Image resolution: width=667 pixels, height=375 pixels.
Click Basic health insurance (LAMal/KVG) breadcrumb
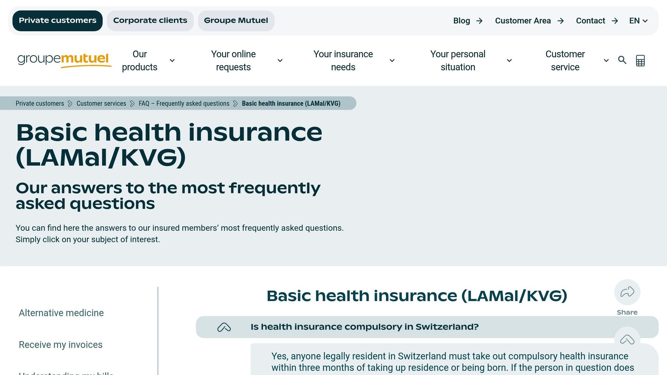coord(291,104)
